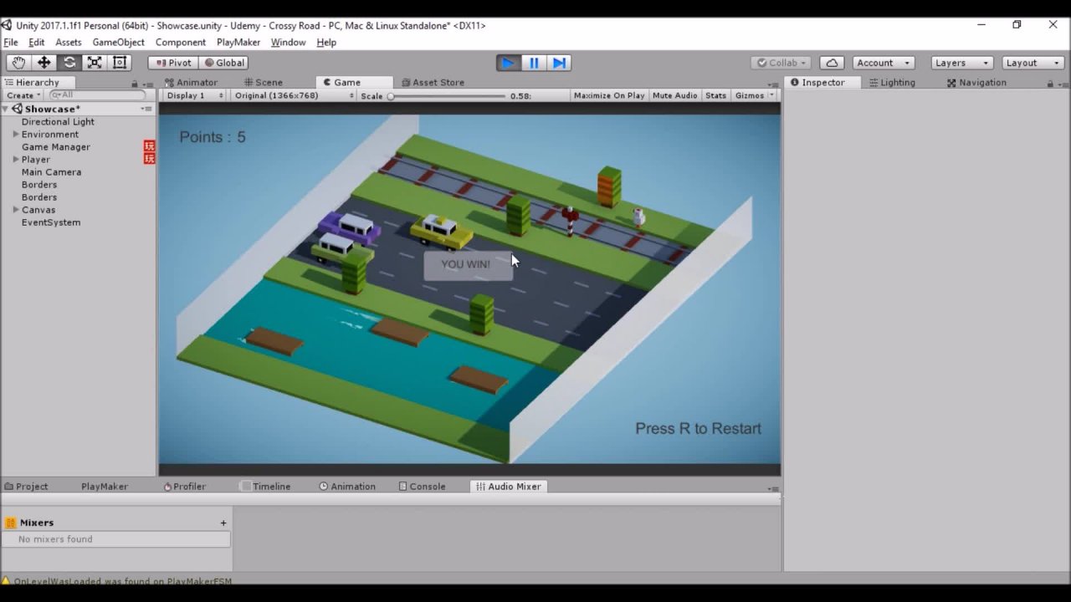1071x602 pixels.
Task: Expand the Canvas object
Action: point(16,210)
